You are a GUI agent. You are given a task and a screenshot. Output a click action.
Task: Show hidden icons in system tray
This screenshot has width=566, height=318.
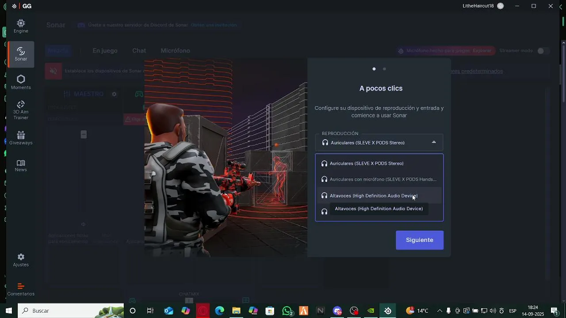[440, 311]
